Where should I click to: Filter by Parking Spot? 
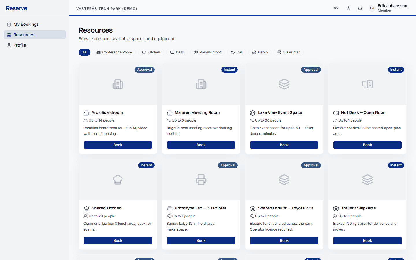(x=207, y=52)
